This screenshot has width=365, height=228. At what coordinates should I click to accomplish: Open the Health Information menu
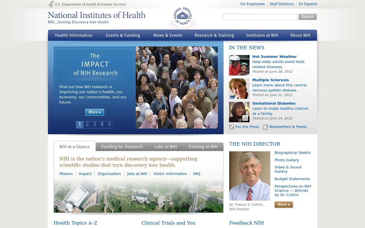click(x=74, y=35)
